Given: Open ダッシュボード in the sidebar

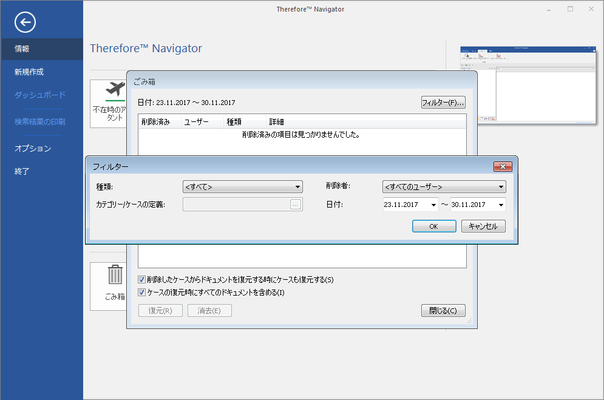Looking at the screenshot, I should click(x=40, y=95).
